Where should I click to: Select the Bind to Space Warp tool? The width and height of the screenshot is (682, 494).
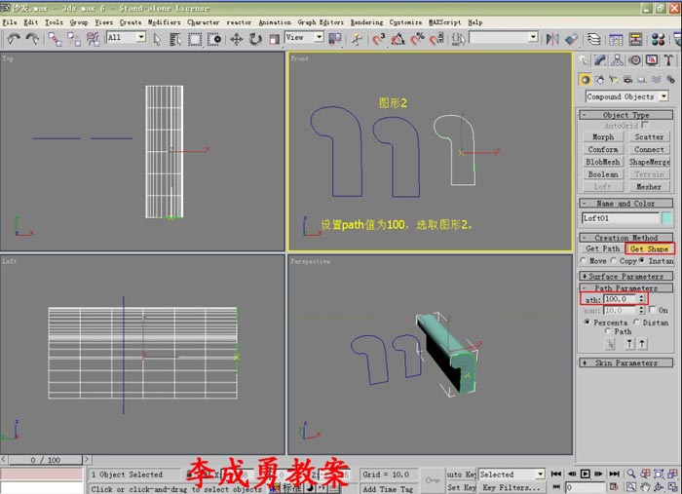click(x=93, y=40)
